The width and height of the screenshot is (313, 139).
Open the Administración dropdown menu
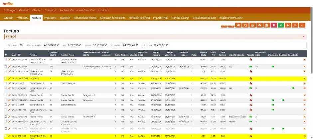coord(86,10)
